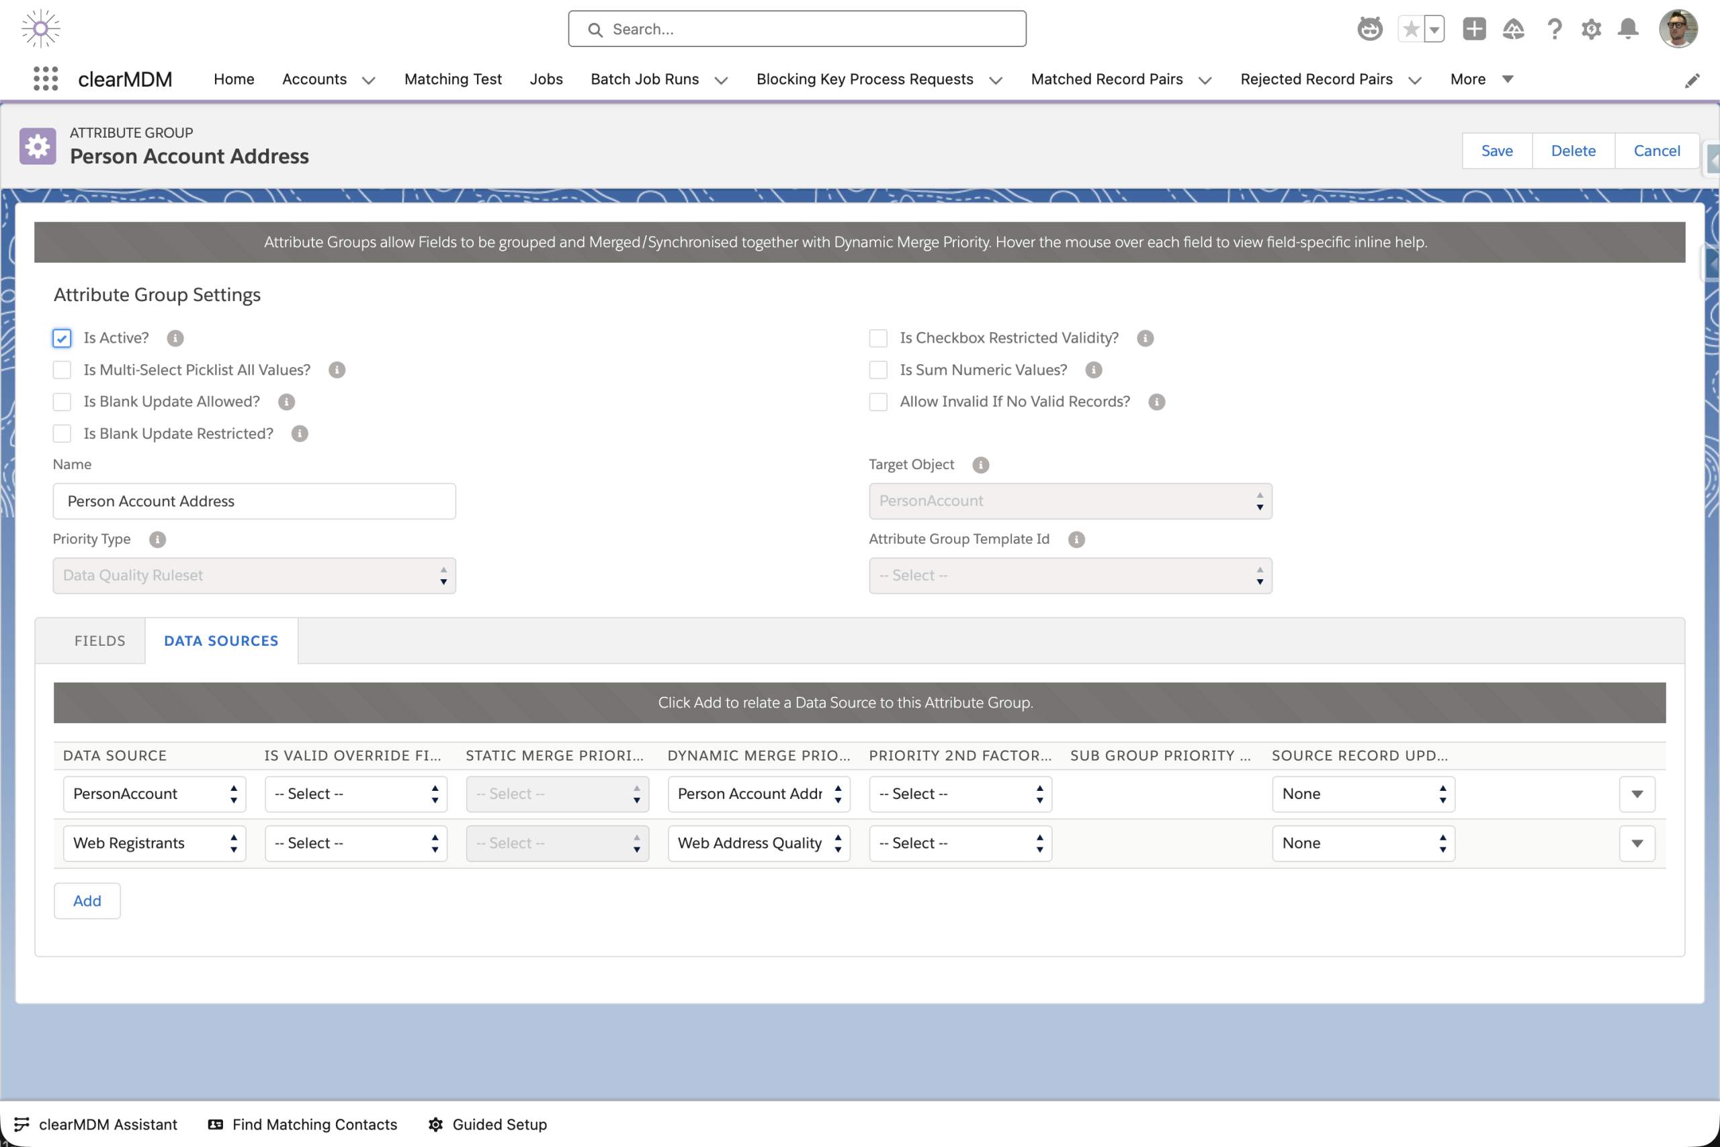Click Add to relate a Data Source

(87, 900)
